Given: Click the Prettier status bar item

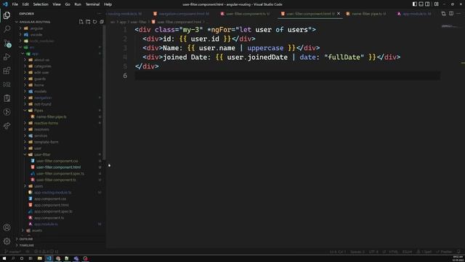Looking at the screenshot, I should [x=444, y=252].
